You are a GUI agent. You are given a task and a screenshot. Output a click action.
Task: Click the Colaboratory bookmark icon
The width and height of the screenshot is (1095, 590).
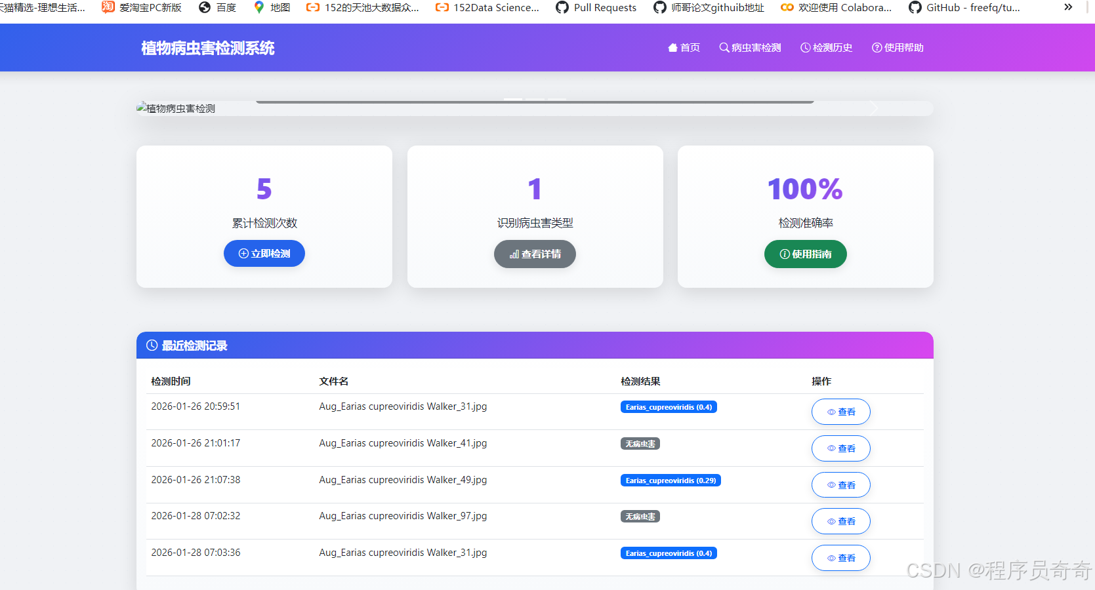(787, 7)
